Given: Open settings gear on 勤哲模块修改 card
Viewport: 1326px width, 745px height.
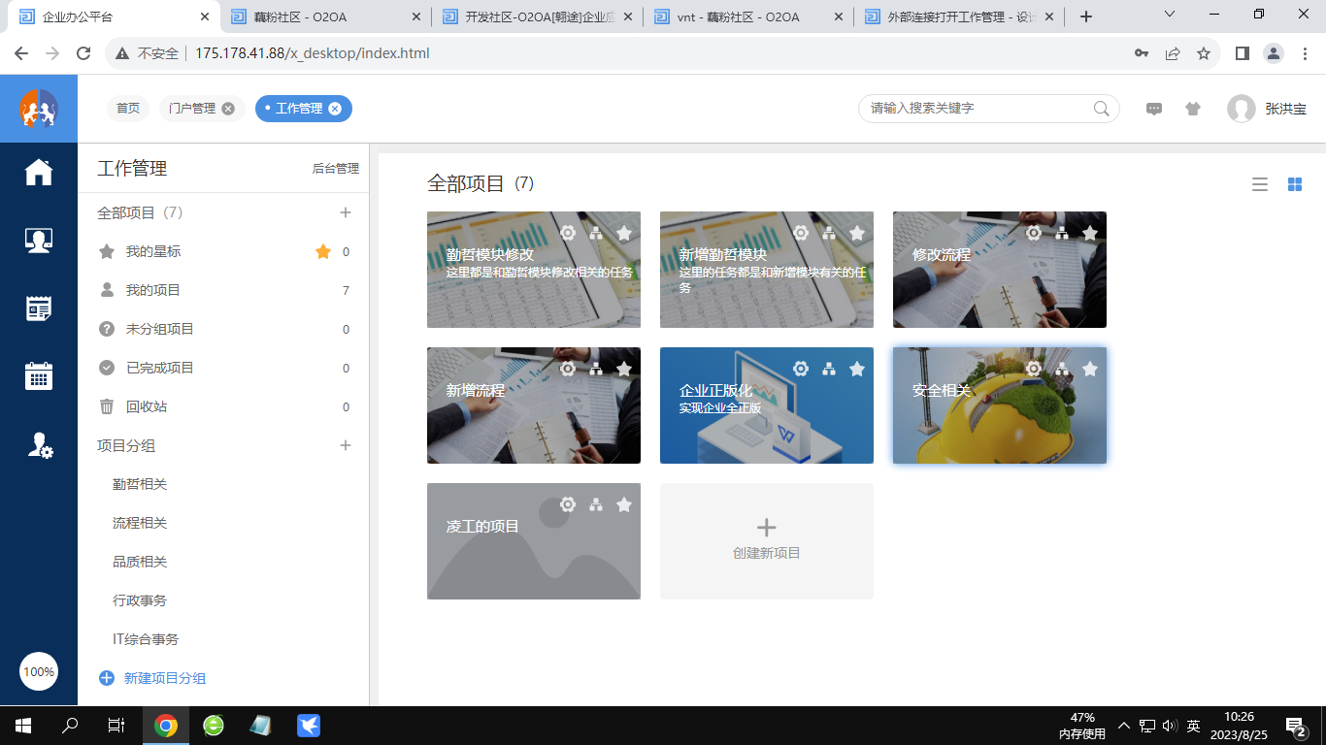Looking at the screenshot, I should click(x=568, y=233).
